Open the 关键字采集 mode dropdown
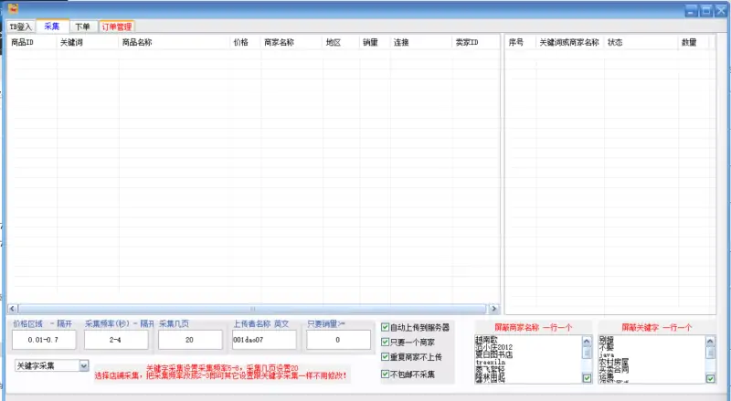 point(84,366)
